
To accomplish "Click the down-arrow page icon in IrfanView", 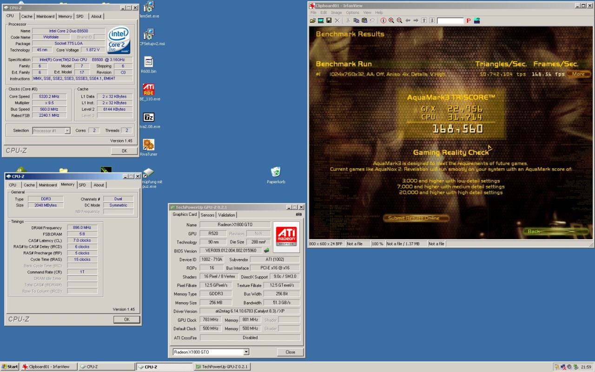I will point(432,20).
